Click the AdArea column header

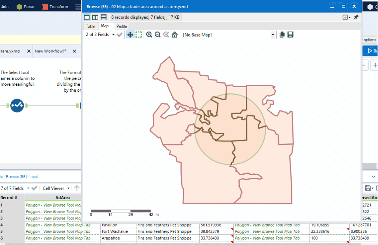point(62,198)
